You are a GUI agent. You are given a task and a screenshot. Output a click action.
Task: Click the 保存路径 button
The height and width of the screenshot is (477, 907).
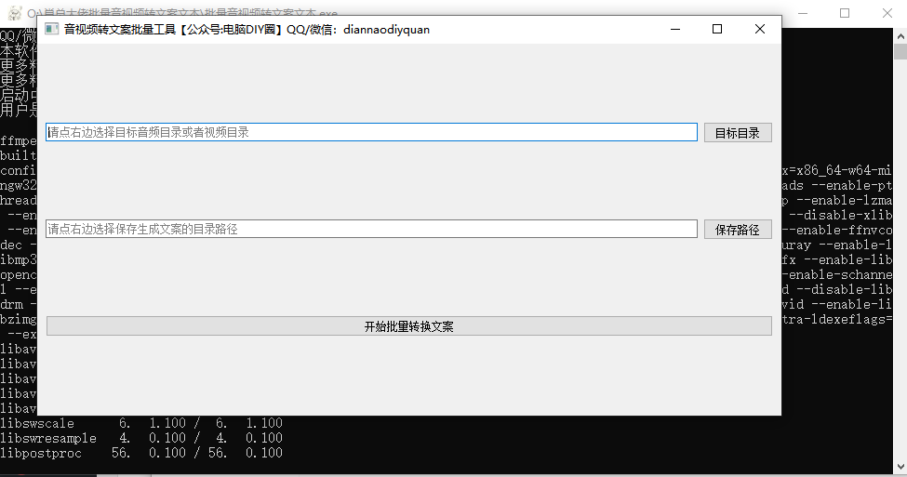[x=738, y=230]
